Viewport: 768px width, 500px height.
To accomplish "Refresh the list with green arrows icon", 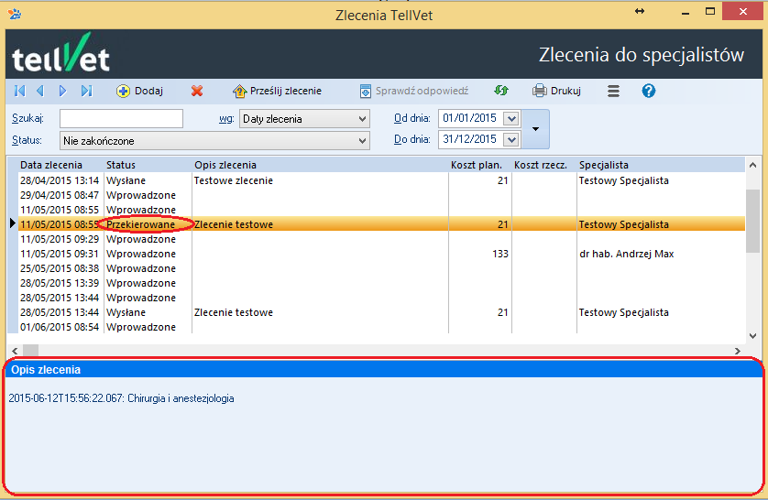I will click(x=501, y=91).
